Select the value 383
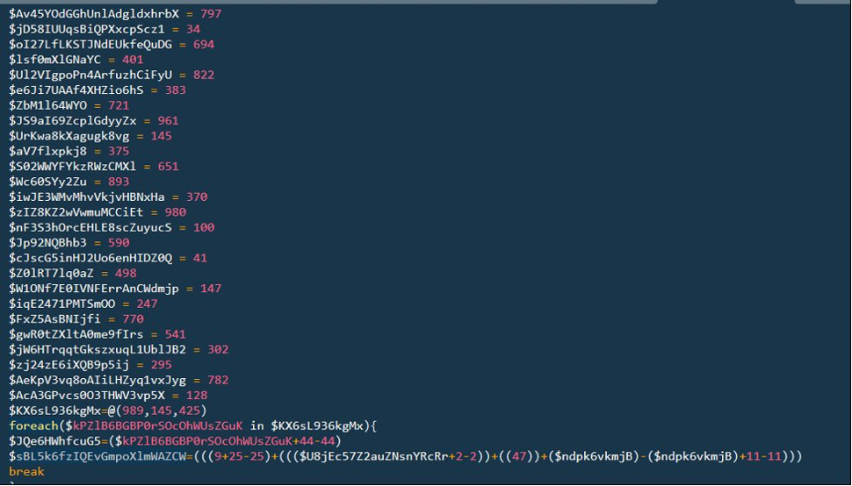The height and width of the screenshot is (486, 852). tap(176, 89)
